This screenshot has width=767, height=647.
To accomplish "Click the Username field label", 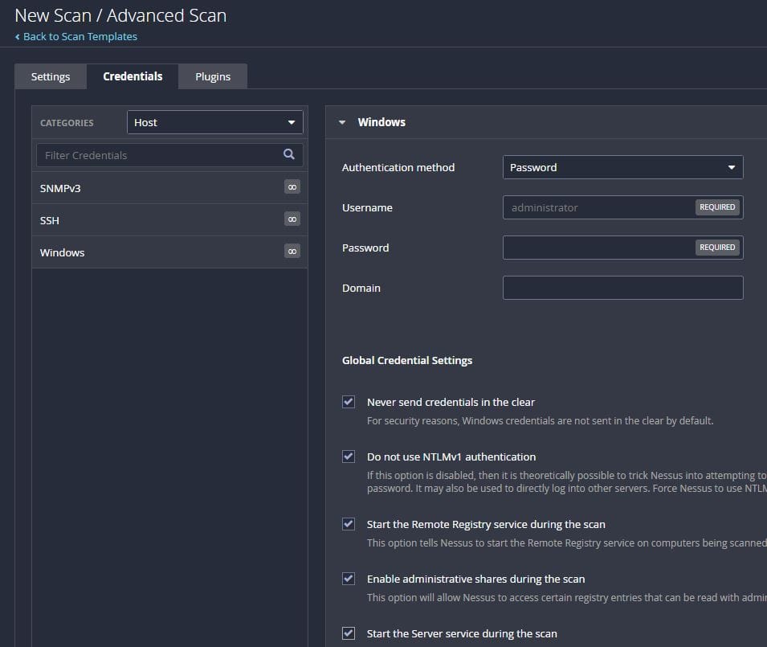I will [x=367, y=207].
